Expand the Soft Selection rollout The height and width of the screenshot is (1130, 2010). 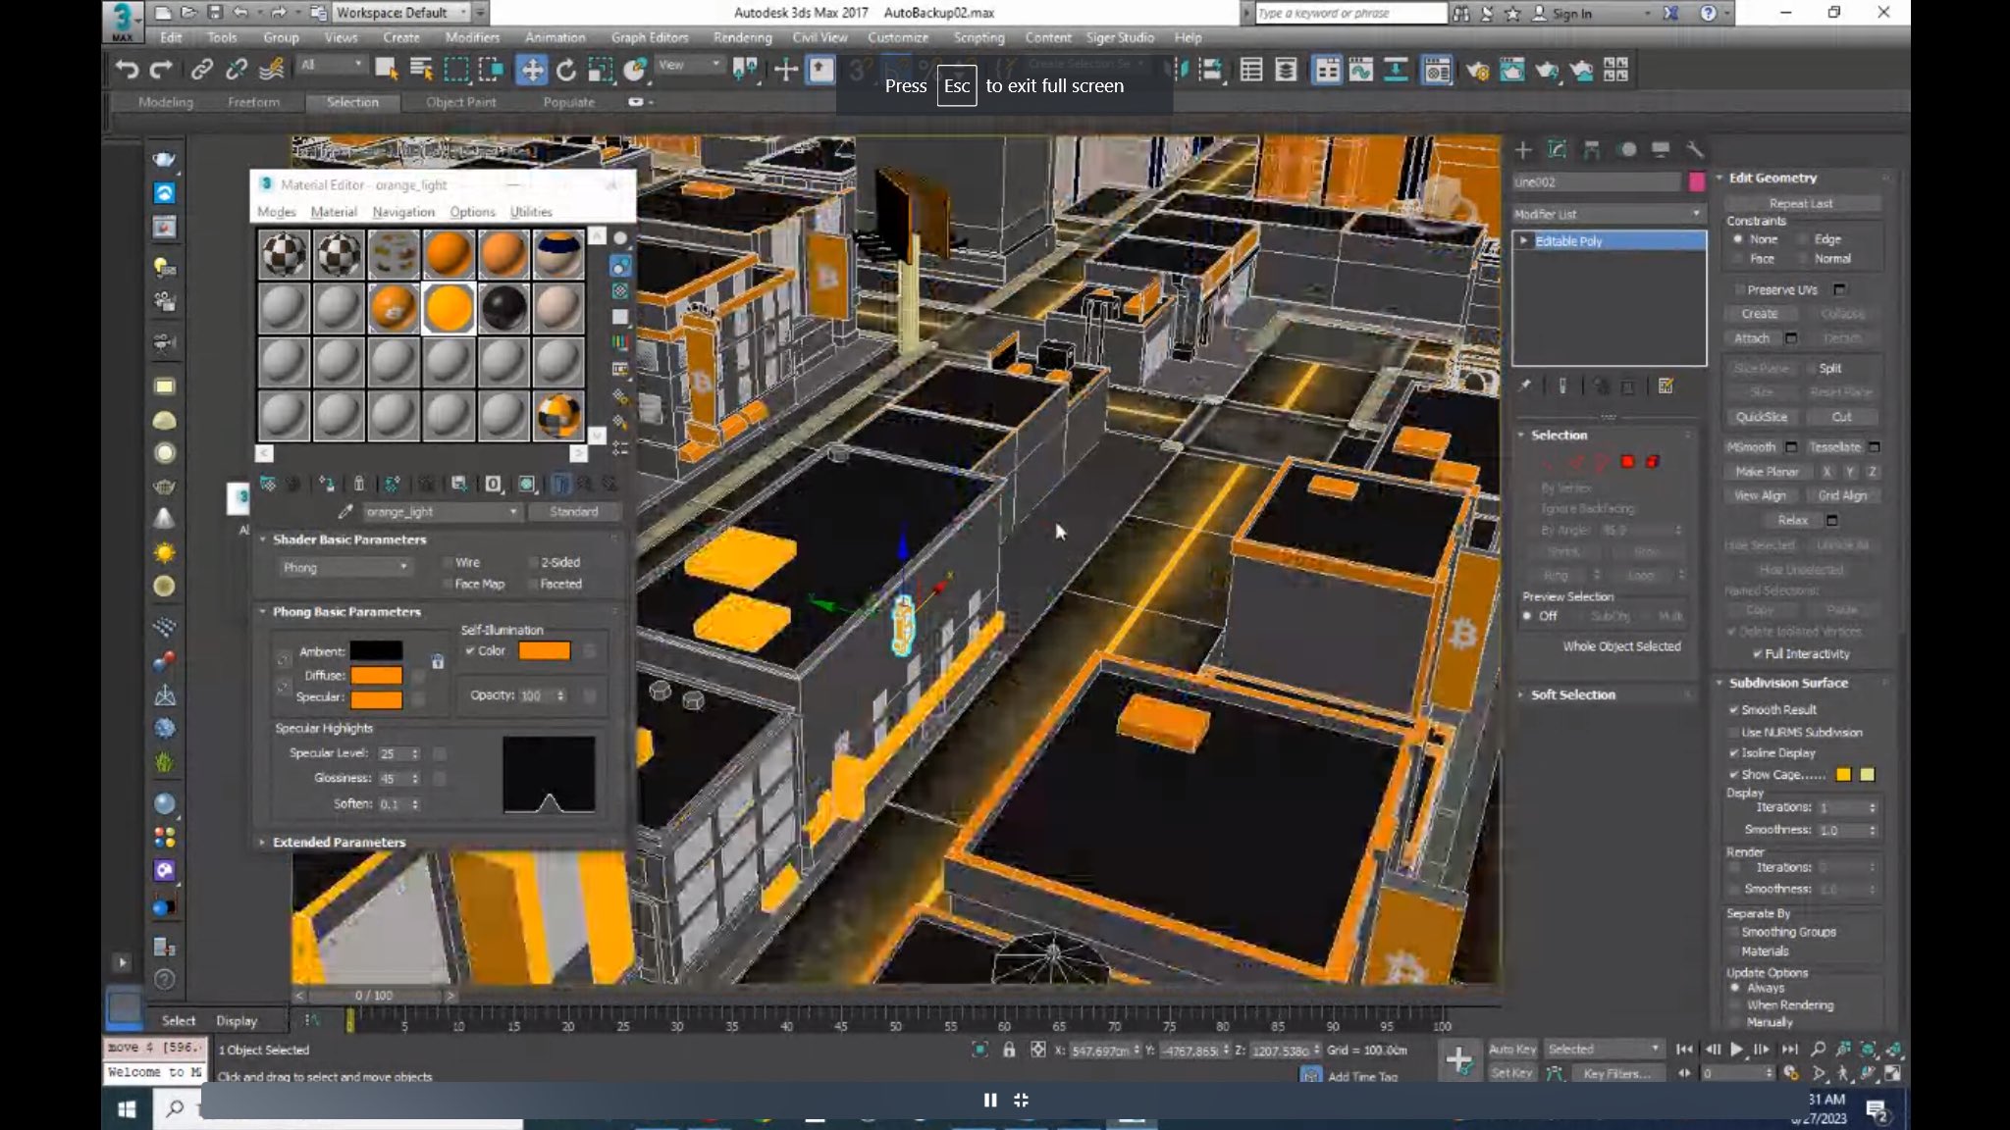pyautogui.click(x=1572, y=694)
